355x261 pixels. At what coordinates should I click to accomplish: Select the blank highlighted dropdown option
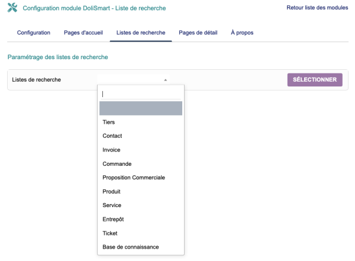click(x=141, y=108)
